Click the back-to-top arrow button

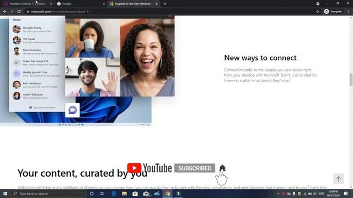click(339, 179)
